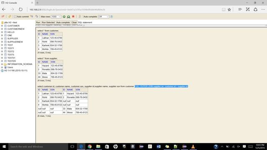Open Chrome from the taskbar

click(x=90, y=146)
